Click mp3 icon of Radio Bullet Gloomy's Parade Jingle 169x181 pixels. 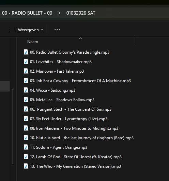tap(26, 52)
